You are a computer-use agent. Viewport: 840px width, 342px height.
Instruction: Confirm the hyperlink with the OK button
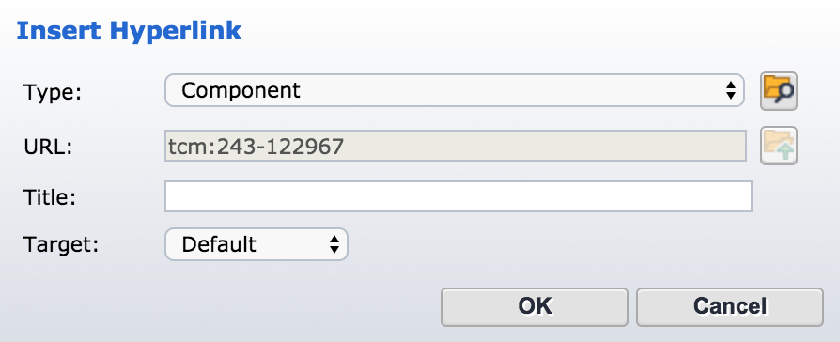[534, 307]
